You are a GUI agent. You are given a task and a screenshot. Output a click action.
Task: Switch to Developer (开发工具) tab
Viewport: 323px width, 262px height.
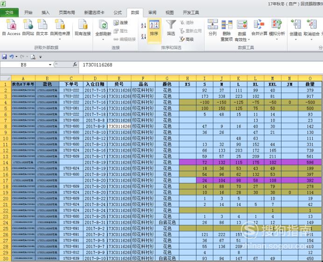[191, 13]
